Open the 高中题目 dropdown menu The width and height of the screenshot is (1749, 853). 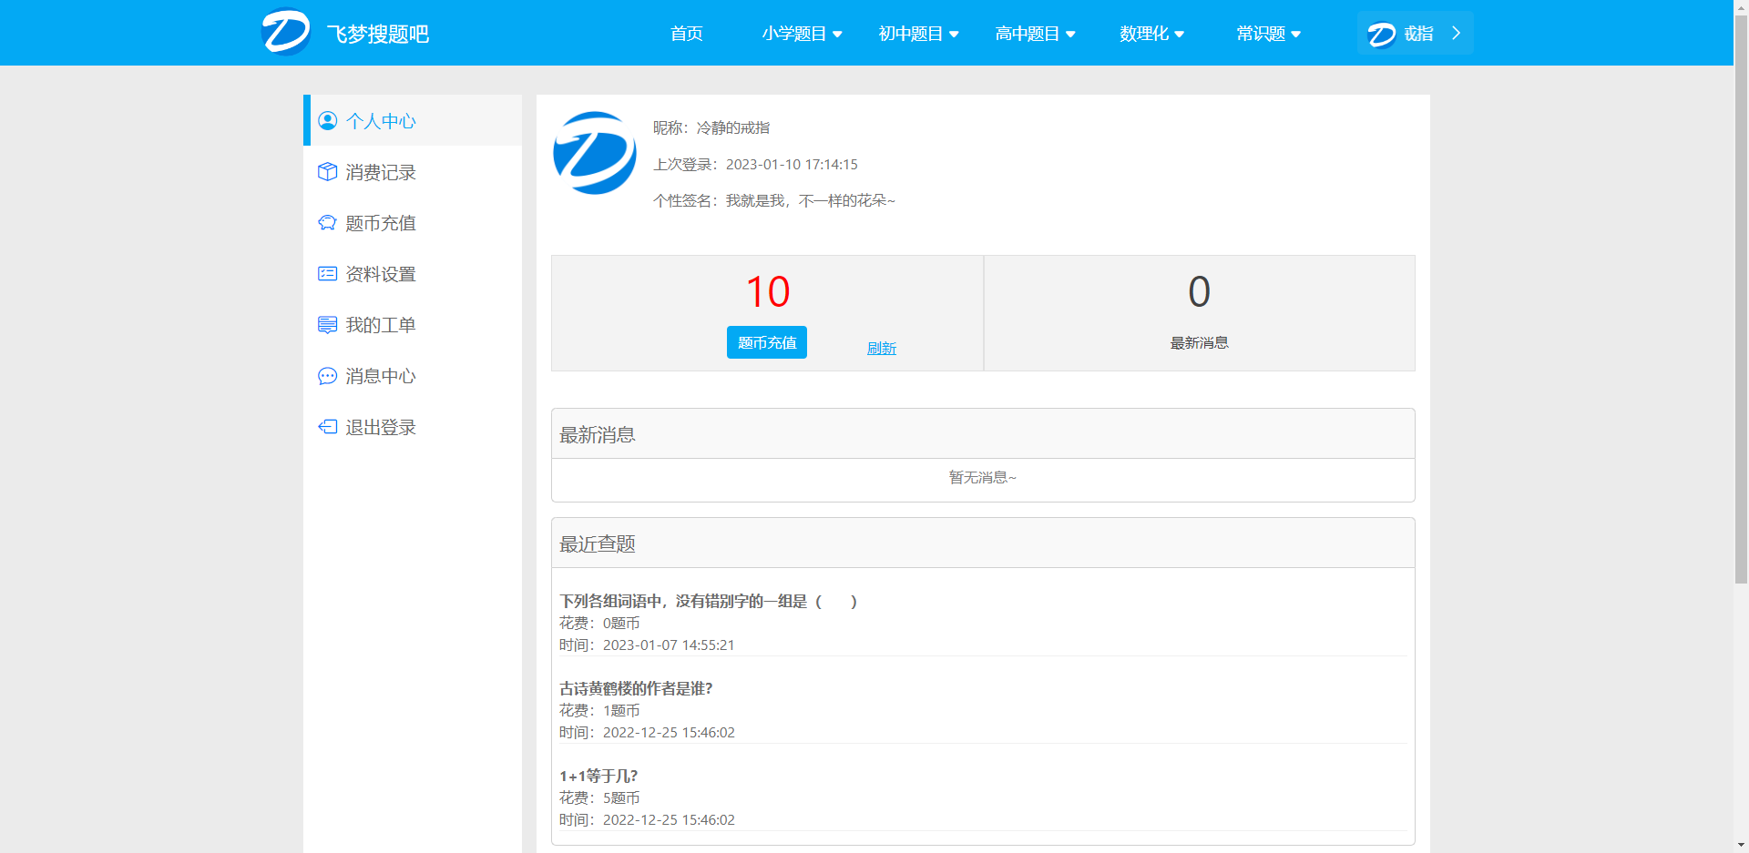pyautogui.click(x=1035, y=34)
